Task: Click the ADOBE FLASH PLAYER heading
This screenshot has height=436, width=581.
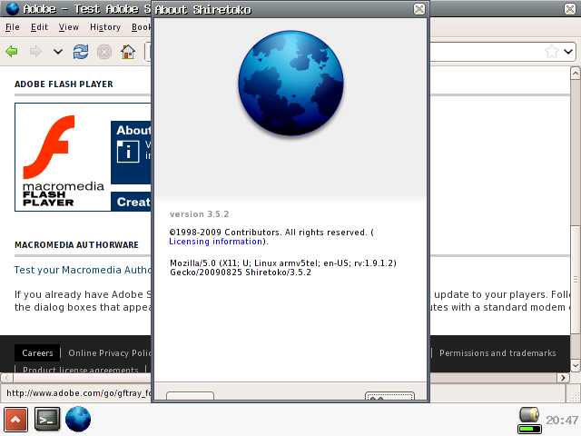Action: point(64,84)
